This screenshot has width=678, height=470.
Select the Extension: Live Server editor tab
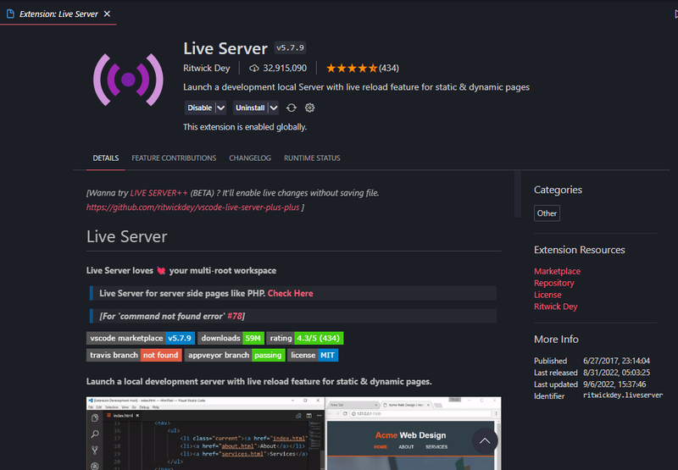(58, 14)
